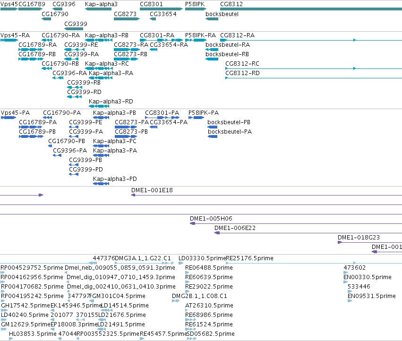Select the EN00330.5prime EST label
This screenshot has height=341, width=402.
(x=368, y=277)
